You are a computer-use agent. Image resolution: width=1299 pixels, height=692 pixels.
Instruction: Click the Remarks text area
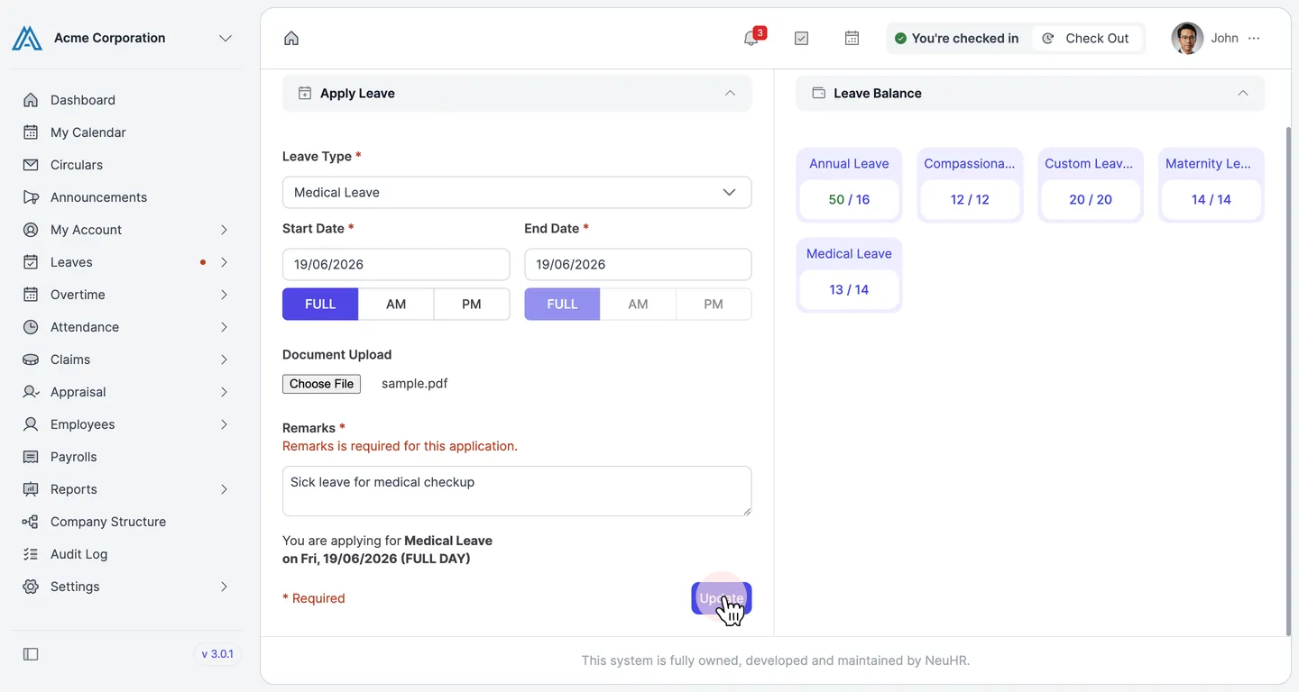(517, 491)
